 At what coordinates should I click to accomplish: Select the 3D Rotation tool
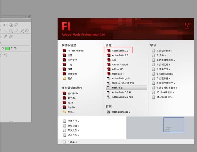click(x=11, y=25)
